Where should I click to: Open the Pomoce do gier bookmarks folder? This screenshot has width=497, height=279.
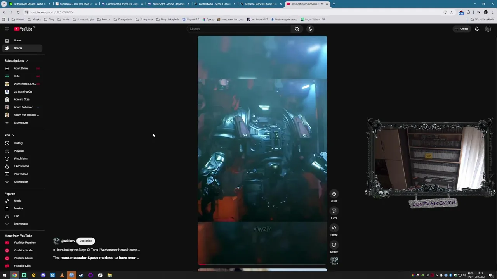click(x=83, y=19)
